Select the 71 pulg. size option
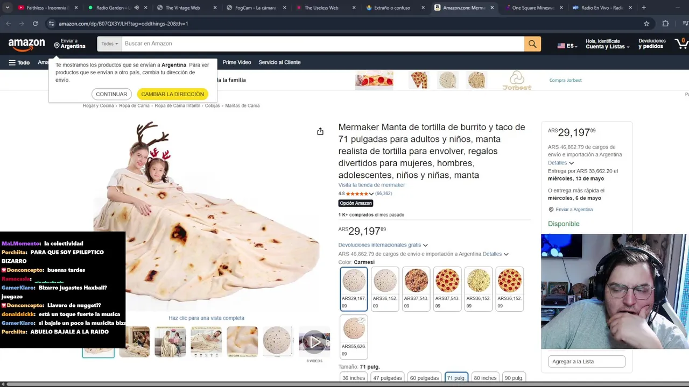The height and width of the screenshot is (387, 689). (x=456, y=378)
